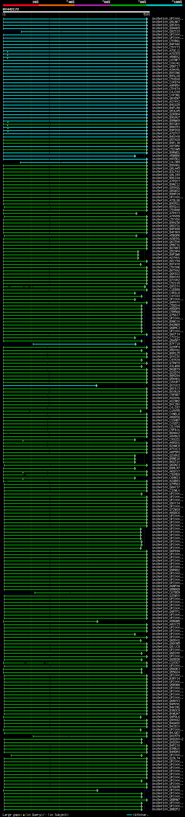The height and width of the screenshot is (817, 185).
Task: Select the UniRef100_A7P873 label
Action: click(x=166, y=213)
